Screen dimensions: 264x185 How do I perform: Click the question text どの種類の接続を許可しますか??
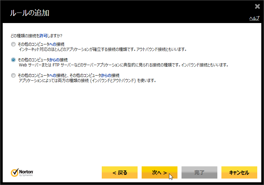click(x=37, y=36)
